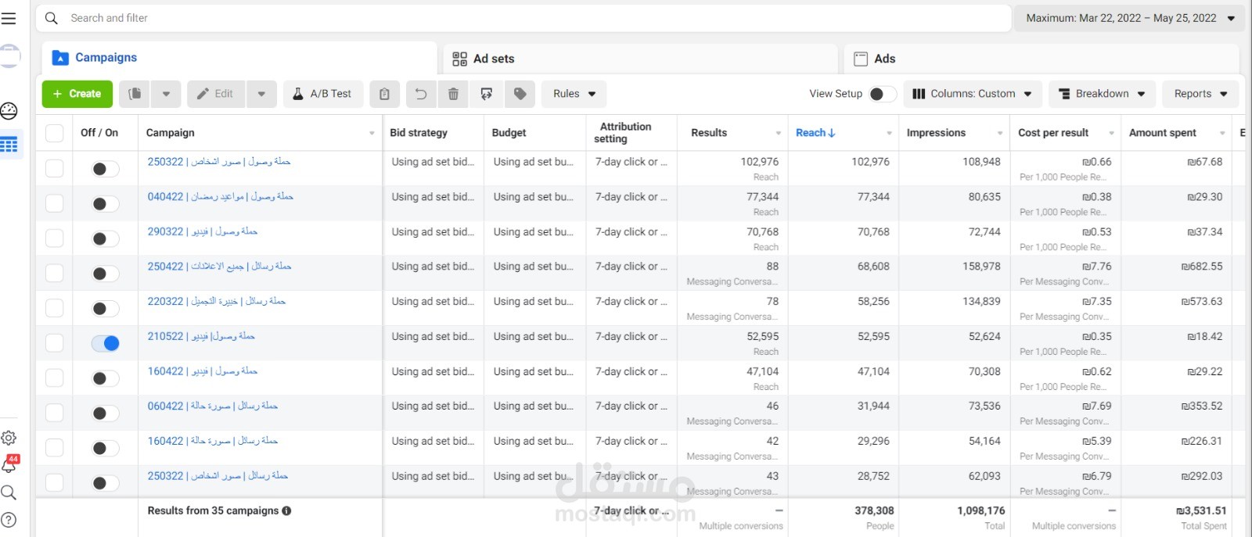Click the undo arrow icon
Viewport: 1252px width, 537px height.
pos(420,94)
